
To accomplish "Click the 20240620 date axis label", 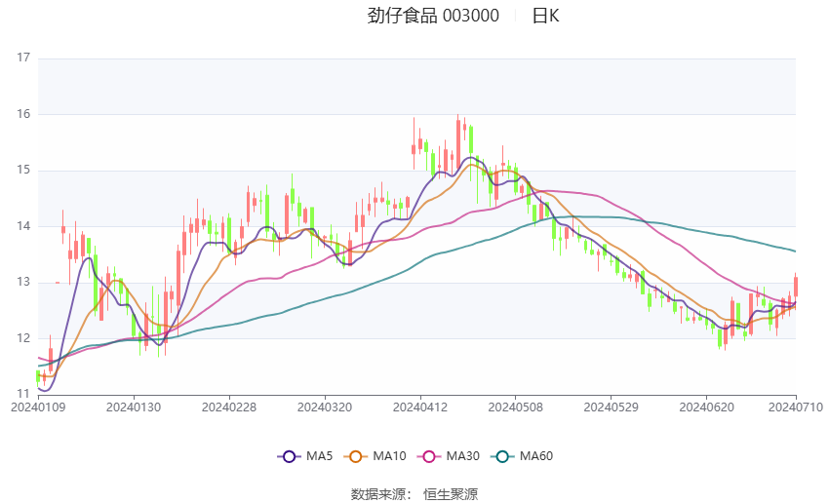I will pos(706,407).
